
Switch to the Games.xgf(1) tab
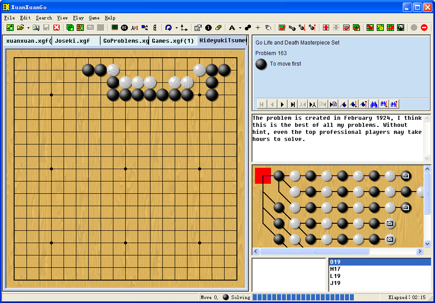click(173, 41)
